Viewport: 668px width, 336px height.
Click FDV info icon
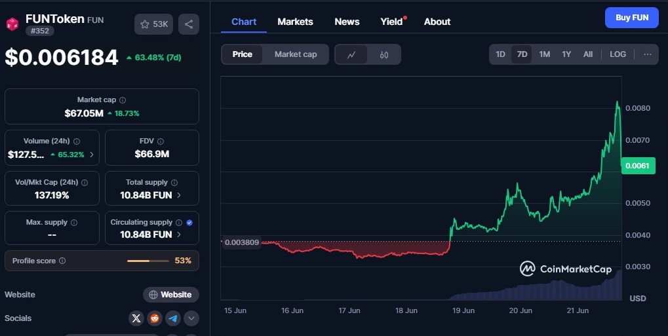point(161,141)
